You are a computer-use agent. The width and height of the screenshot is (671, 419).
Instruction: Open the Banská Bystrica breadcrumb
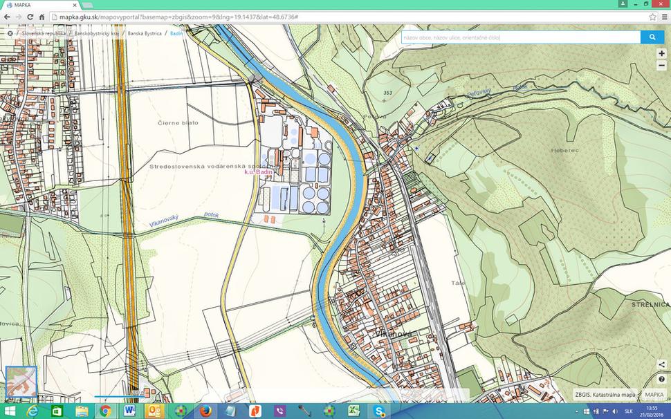[145, 33]
